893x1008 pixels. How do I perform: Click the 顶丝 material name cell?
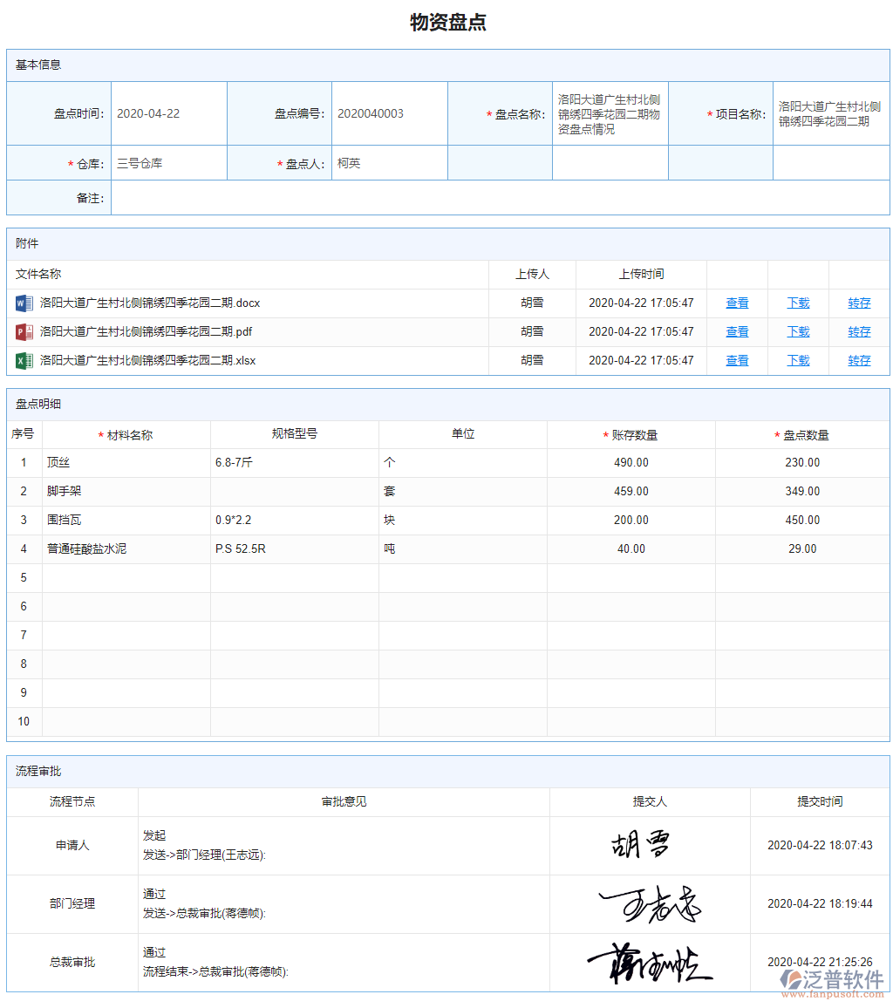[x=59, y=462]
